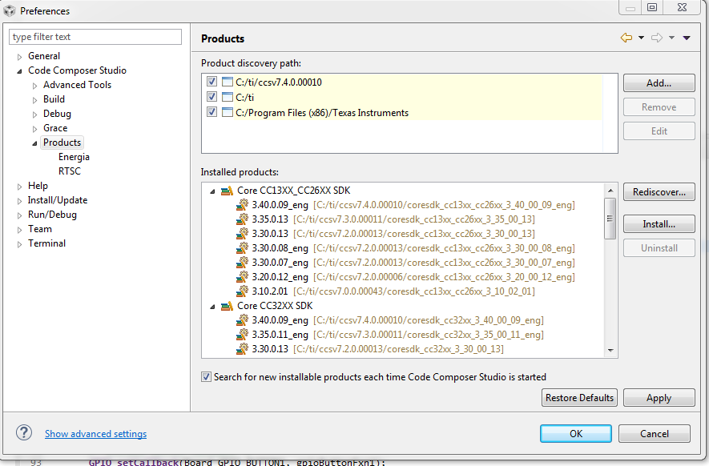
Task: Open the Terminal preferences category
Action: pyautogui.click(x=46, y=243)
